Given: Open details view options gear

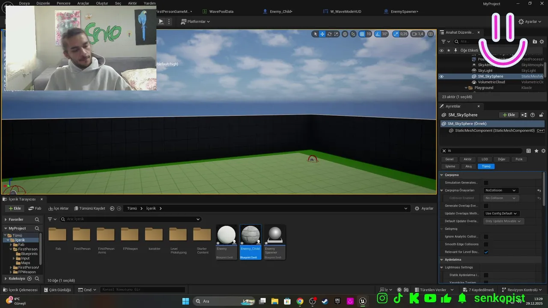Looking at the screenshot, I should [543, 151].
